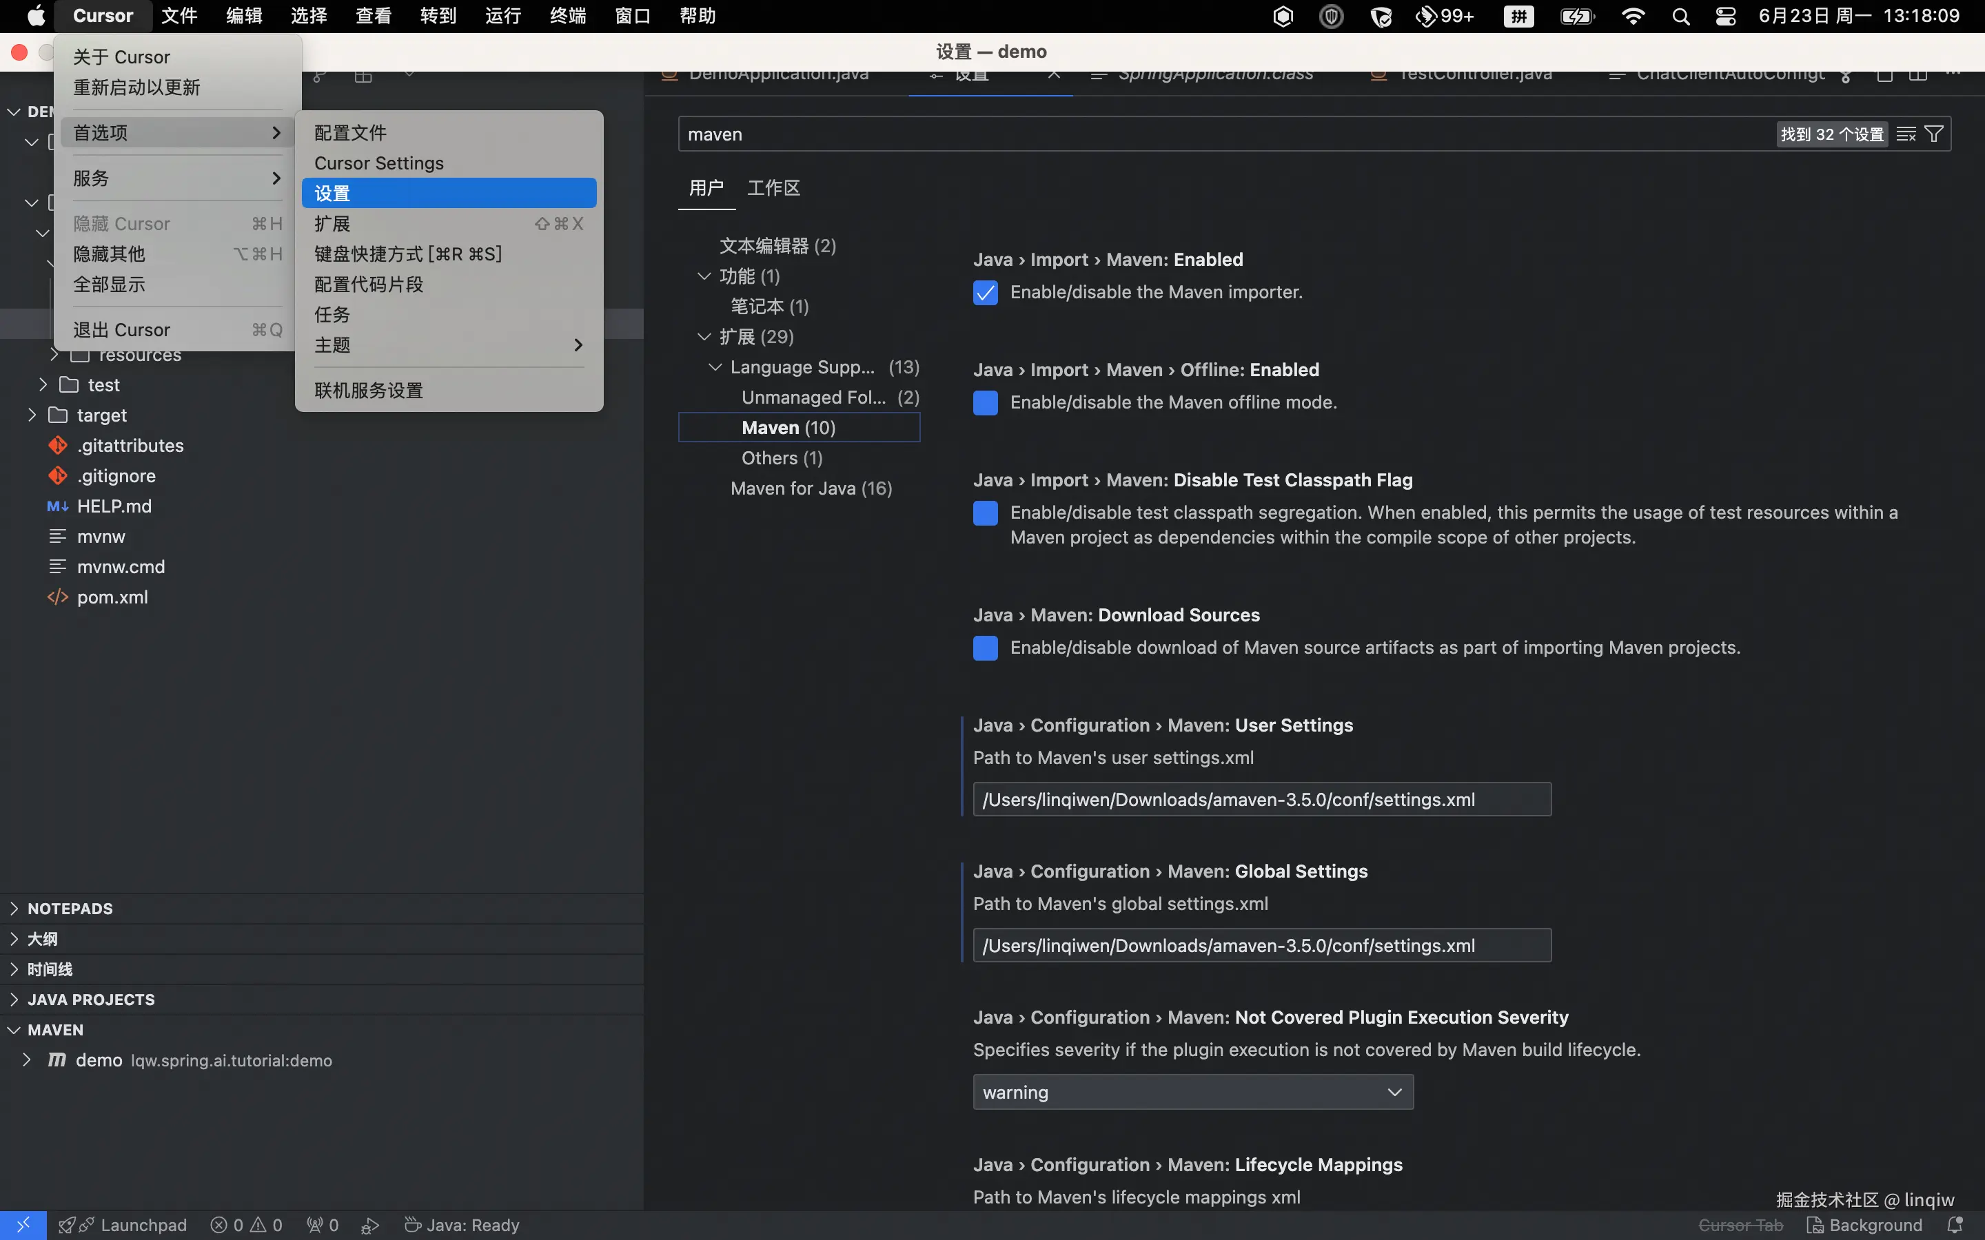
Task: Select Maven for Java settings category
Action: (x=811, y=488)
